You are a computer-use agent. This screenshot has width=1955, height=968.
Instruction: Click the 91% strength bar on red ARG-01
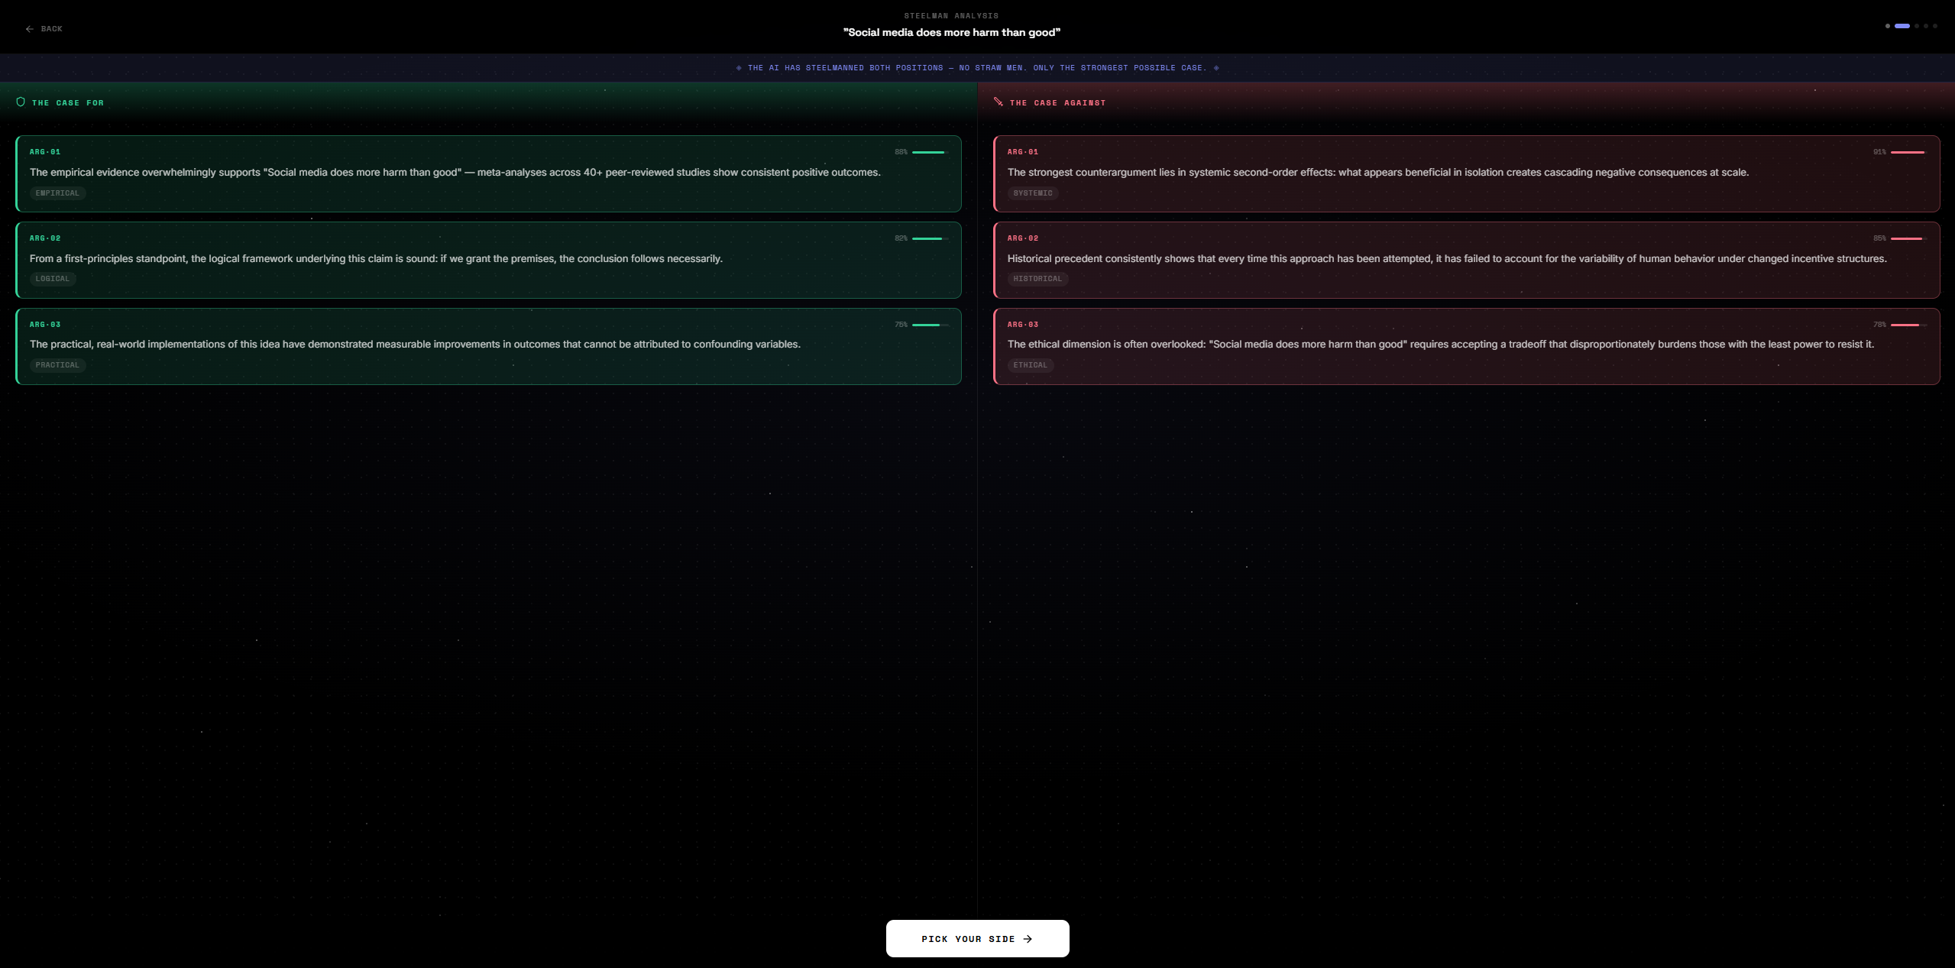click(1908, 152)
